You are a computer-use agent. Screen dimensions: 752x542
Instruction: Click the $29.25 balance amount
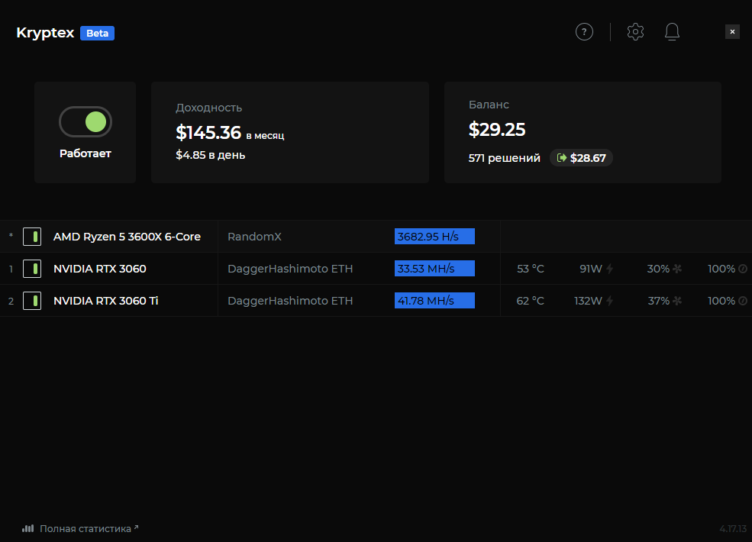point(497,130)
